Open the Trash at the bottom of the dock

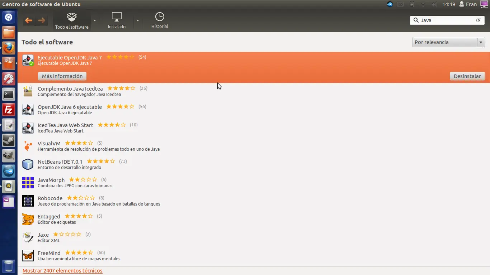(9, 266)
